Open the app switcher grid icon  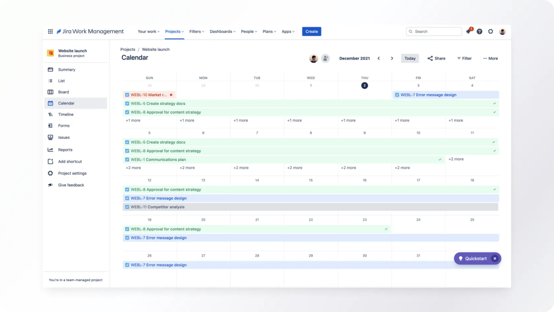click(x=50, y=31)
